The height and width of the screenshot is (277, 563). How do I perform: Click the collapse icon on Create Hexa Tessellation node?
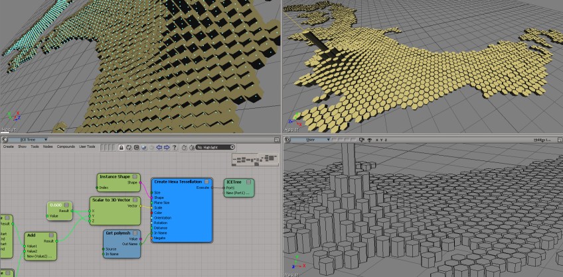[208, 181]
